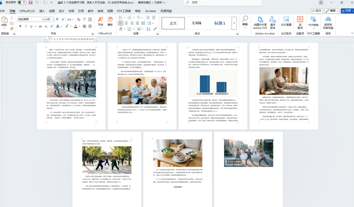
Task: Click the save disk icon in title bar
Action: point(30,3)
